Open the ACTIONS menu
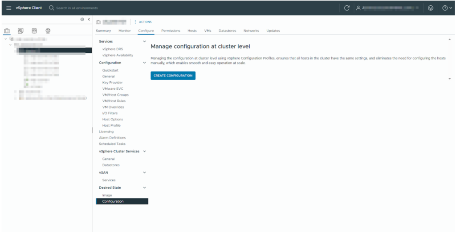This screenshot has width=456, height=232. [x=143, y=22]
